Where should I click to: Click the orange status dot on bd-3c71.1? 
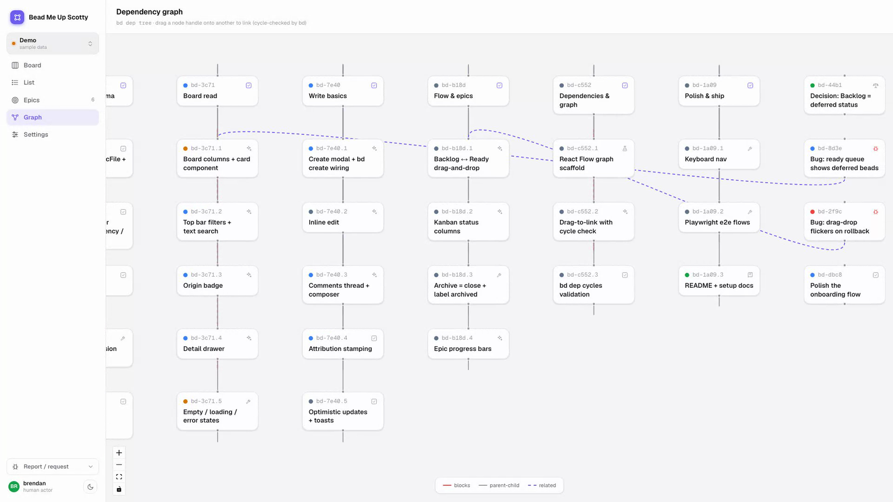click(185, 148)
